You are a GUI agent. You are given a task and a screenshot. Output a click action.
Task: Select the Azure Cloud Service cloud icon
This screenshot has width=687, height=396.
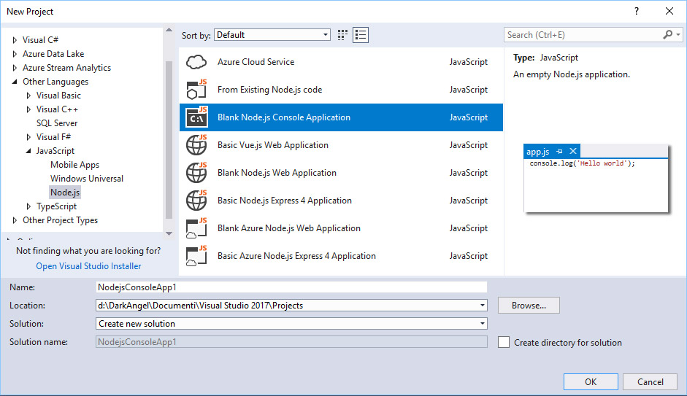tap(196, 62)
